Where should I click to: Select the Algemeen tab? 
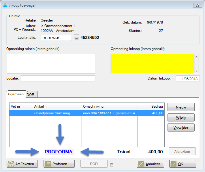point(16,94)
